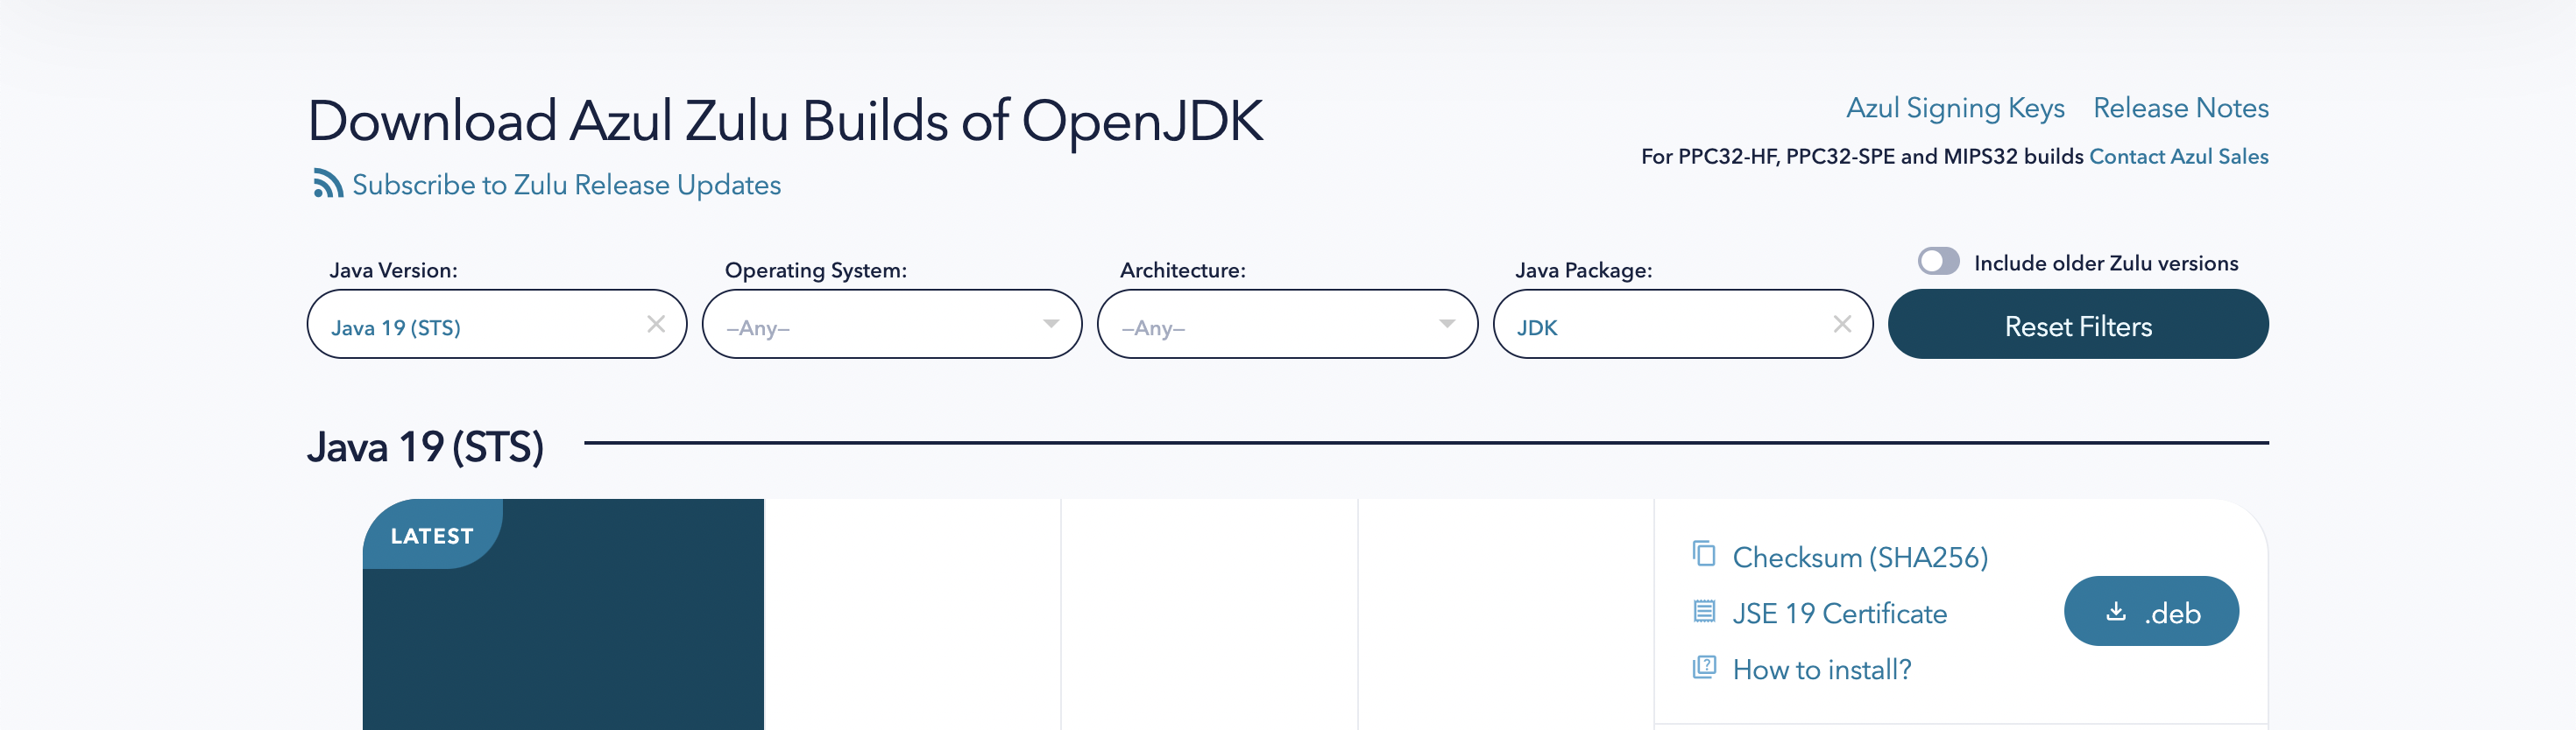Toggle Include older Zulu versions switch
Screen dimensions: 2576x730
[1938, 262]
